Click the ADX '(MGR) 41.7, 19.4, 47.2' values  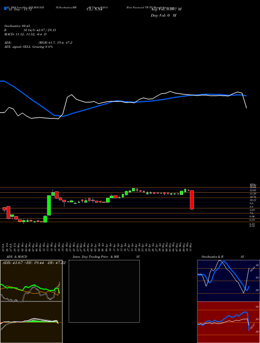(55, 43)
